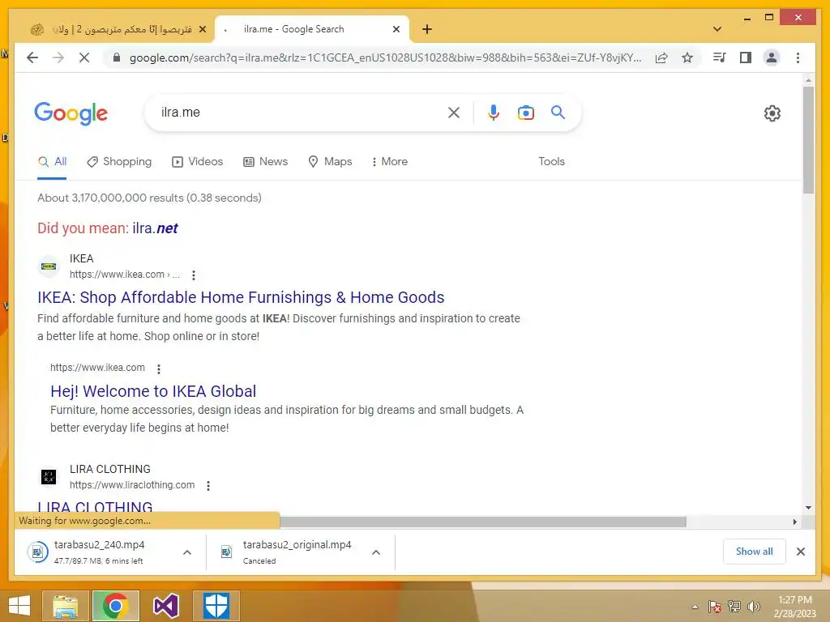
Task: Click the Google logo
Action: pyautogui.click(x=71, y=113)
